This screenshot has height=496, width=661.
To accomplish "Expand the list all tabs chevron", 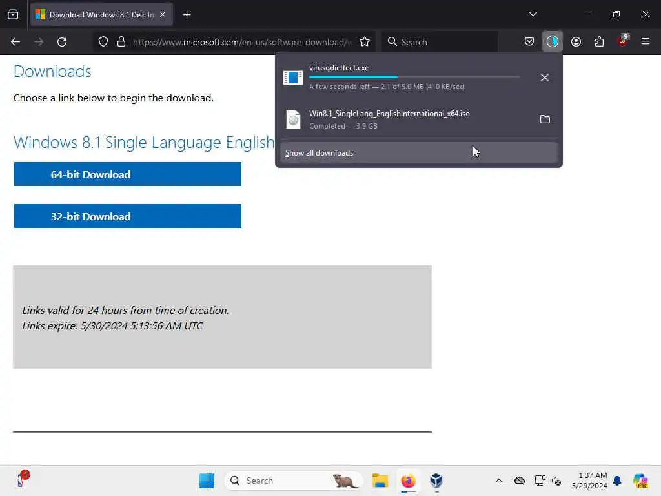I will (533, 15).
